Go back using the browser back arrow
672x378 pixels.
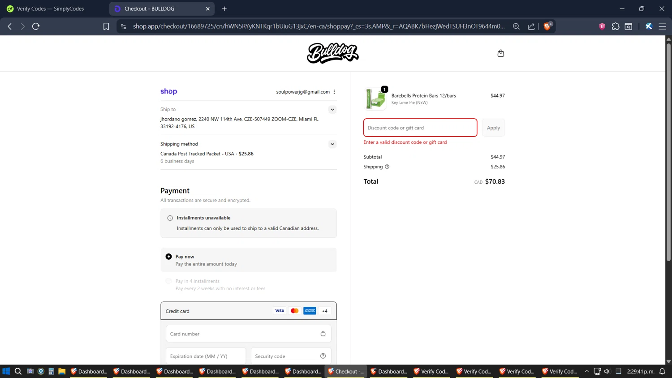[10, 26]
